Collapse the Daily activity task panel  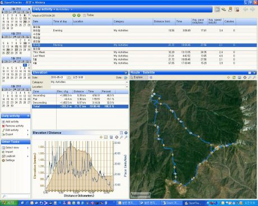tap(28, 116)
